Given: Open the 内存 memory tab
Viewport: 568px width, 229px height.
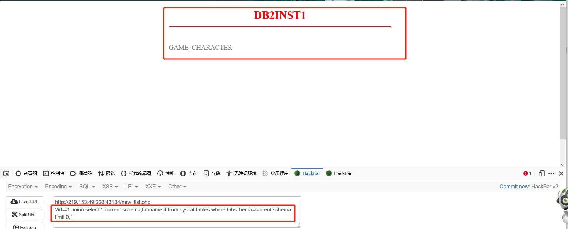Looking at the screenshot, I should pyautogui.click(x=189, y=173).
